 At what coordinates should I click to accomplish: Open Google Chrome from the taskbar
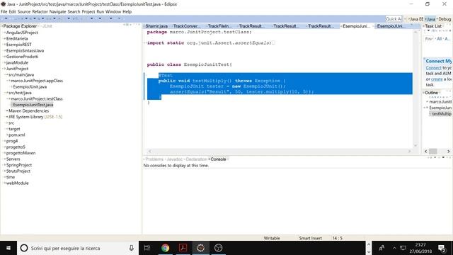[165, 248]
